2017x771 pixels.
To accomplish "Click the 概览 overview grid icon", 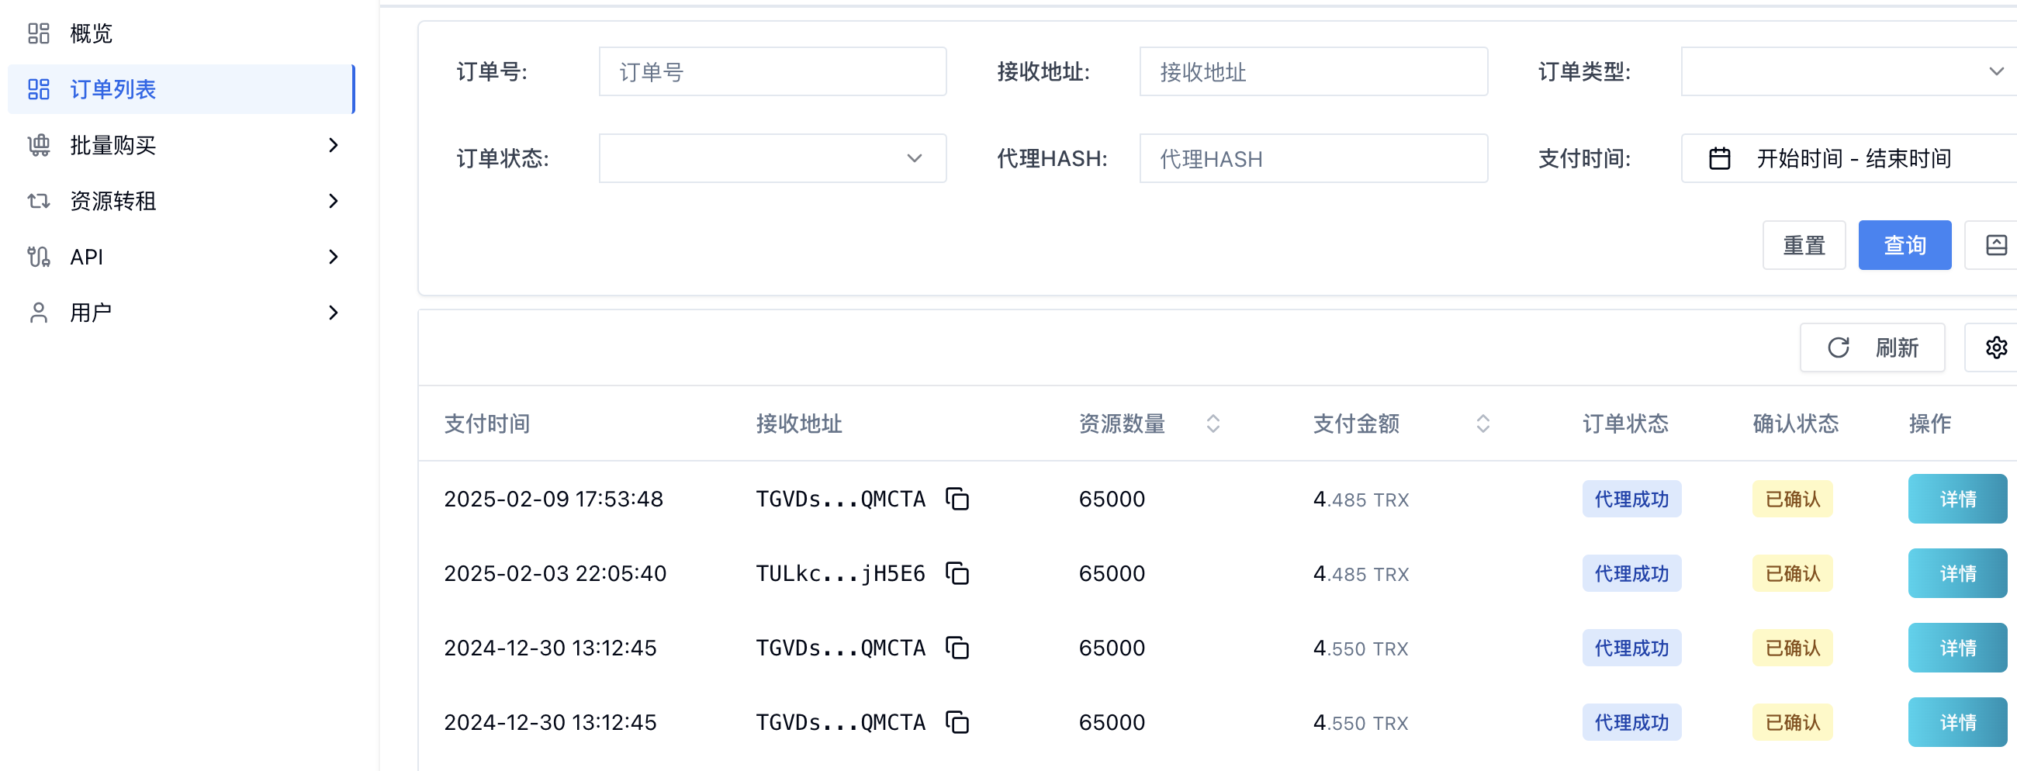I will coord(38,33).
